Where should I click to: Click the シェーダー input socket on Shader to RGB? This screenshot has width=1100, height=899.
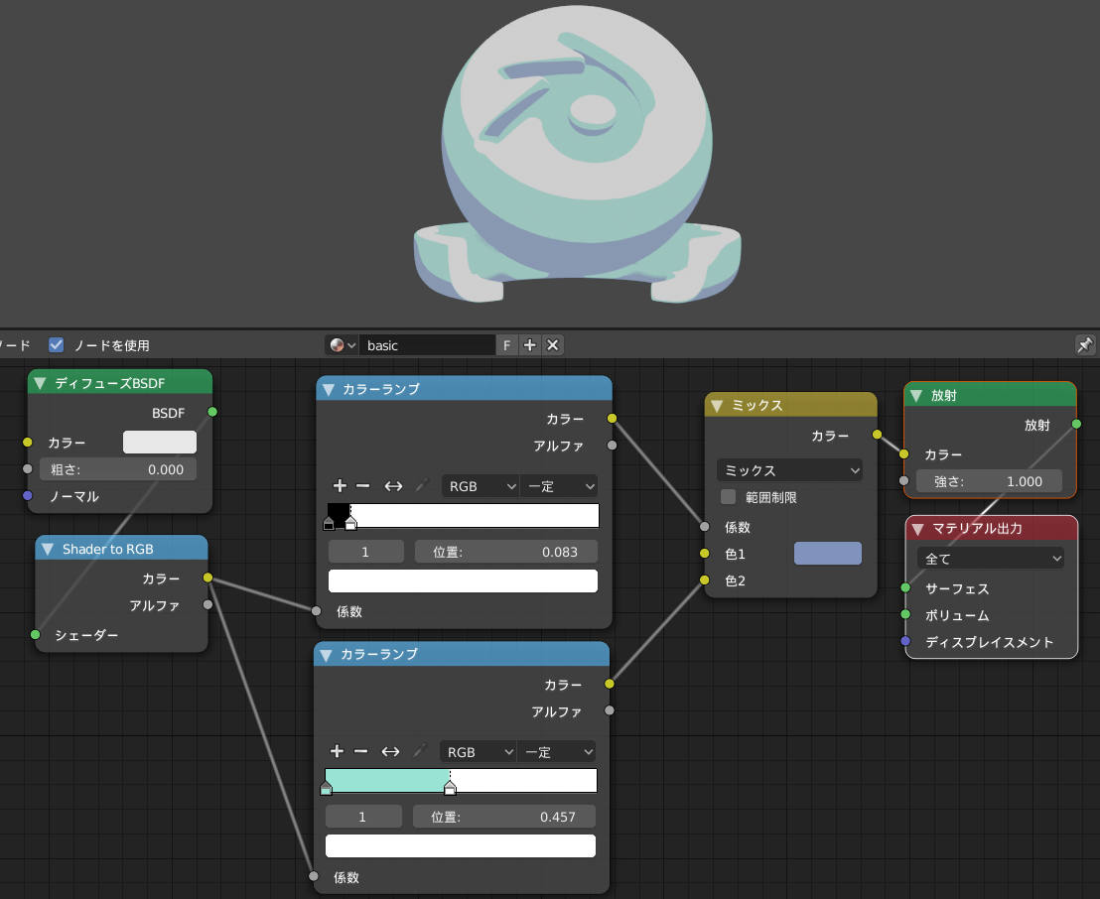click(35, 635)
